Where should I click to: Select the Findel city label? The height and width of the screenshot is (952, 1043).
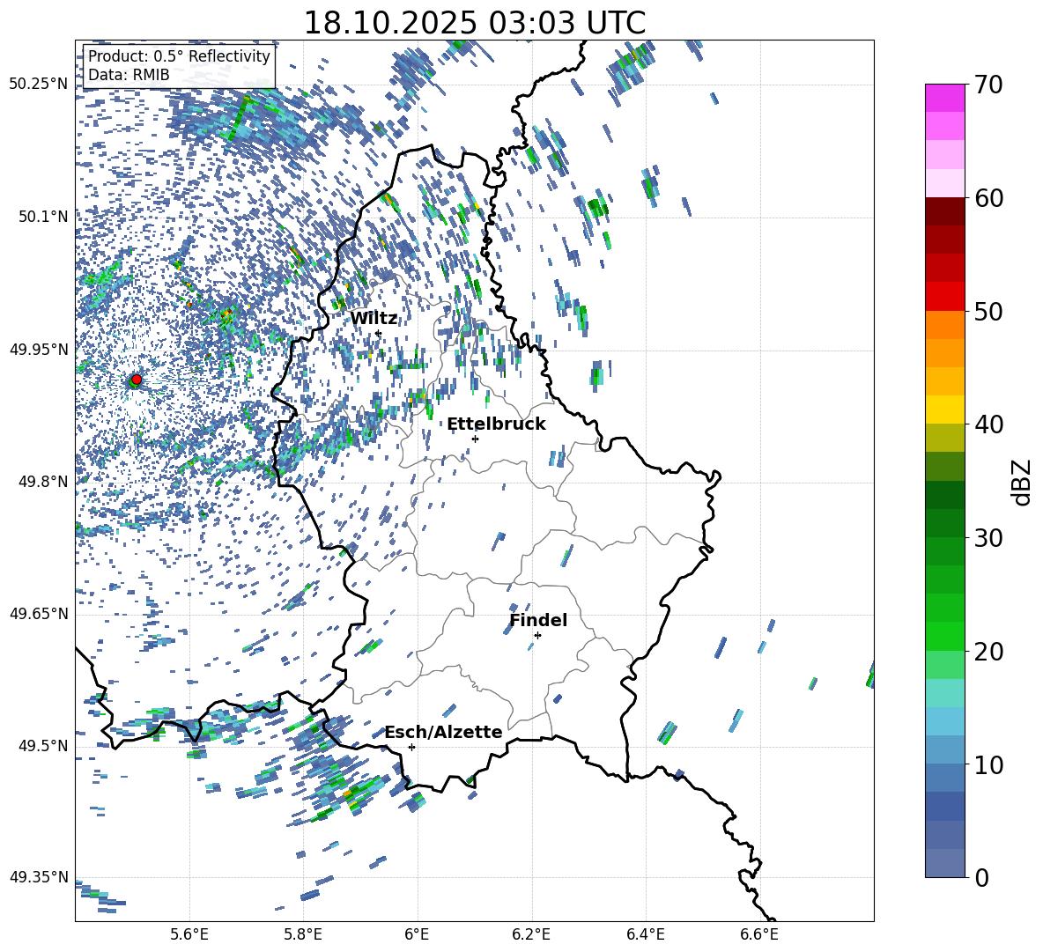click(538, 620)
